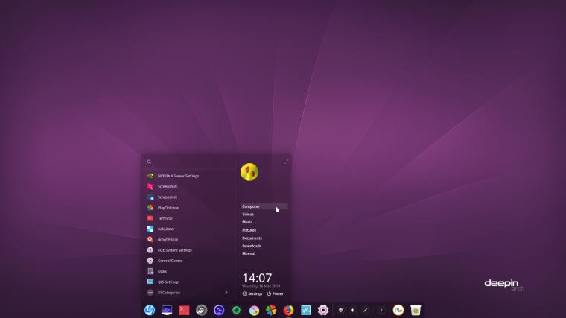Open the Trash in the dock
Screen dimensions: 566x318
(x=416, y=310)
